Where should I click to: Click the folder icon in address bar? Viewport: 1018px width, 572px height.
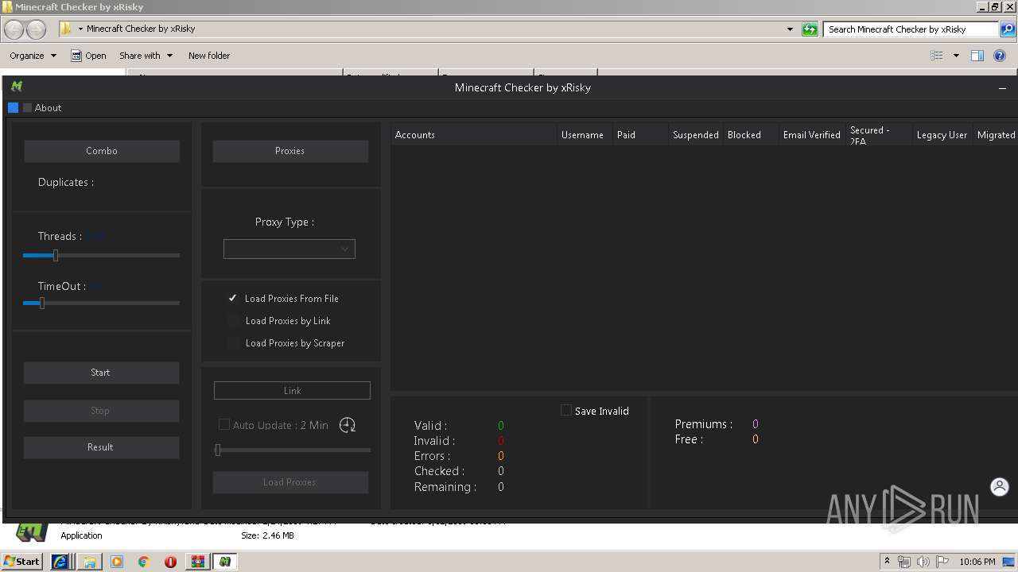(66, 29)
